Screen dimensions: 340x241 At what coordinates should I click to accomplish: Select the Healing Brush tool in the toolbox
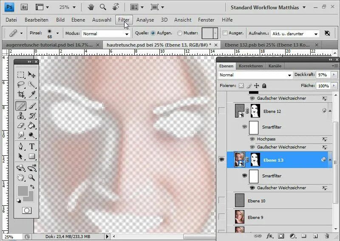21,106
